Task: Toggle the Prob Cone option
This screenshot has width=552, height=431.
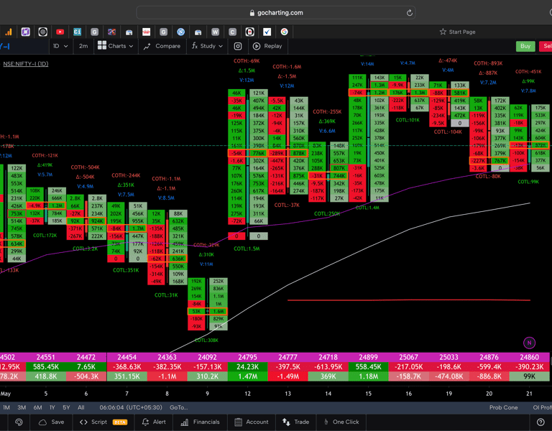Action: click(x=503, y=407)
